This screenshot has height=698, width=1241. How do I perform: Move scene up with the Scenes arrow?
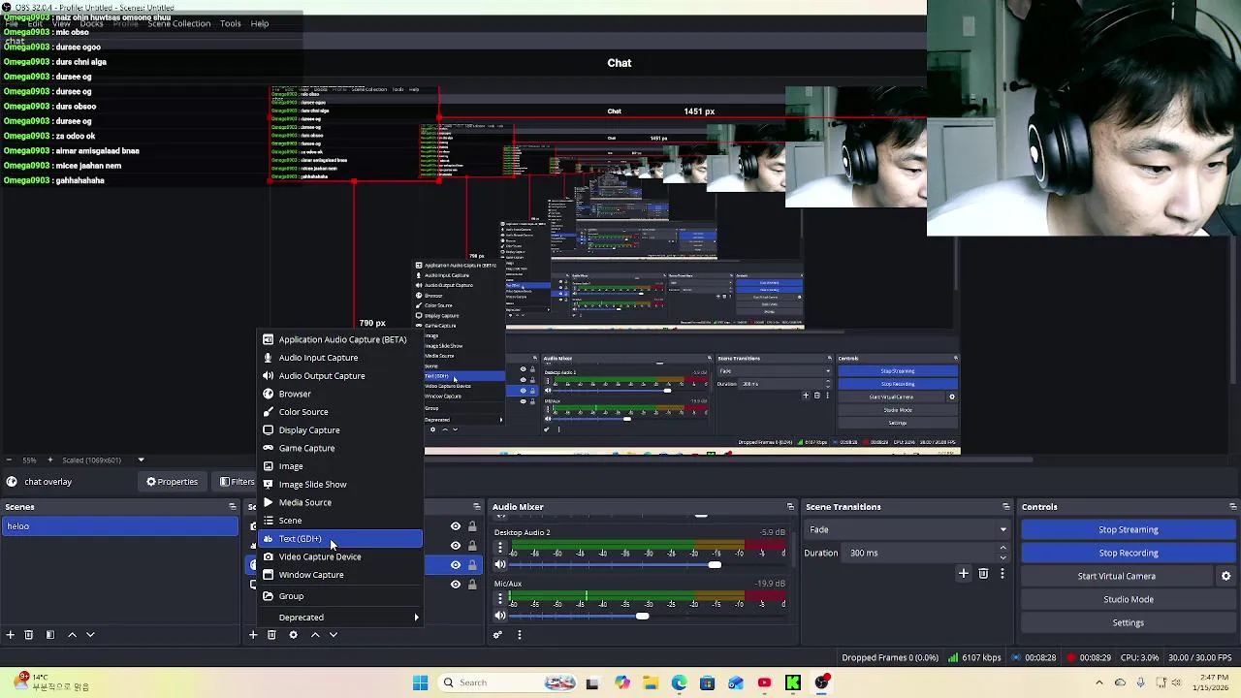pyautogui.click(x=72, y=635)
